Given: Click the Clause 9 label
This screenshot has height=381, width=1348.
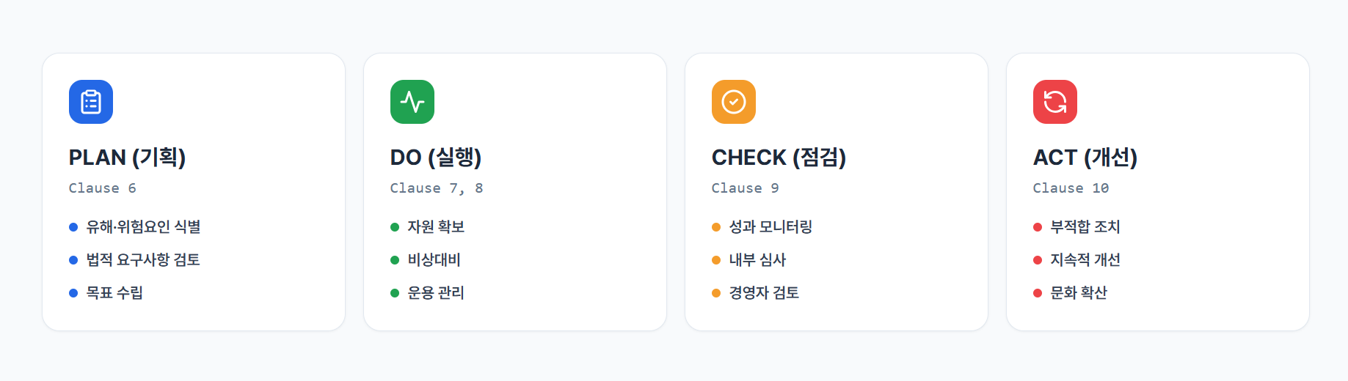Looking at the screenshot, I should 745,188.
